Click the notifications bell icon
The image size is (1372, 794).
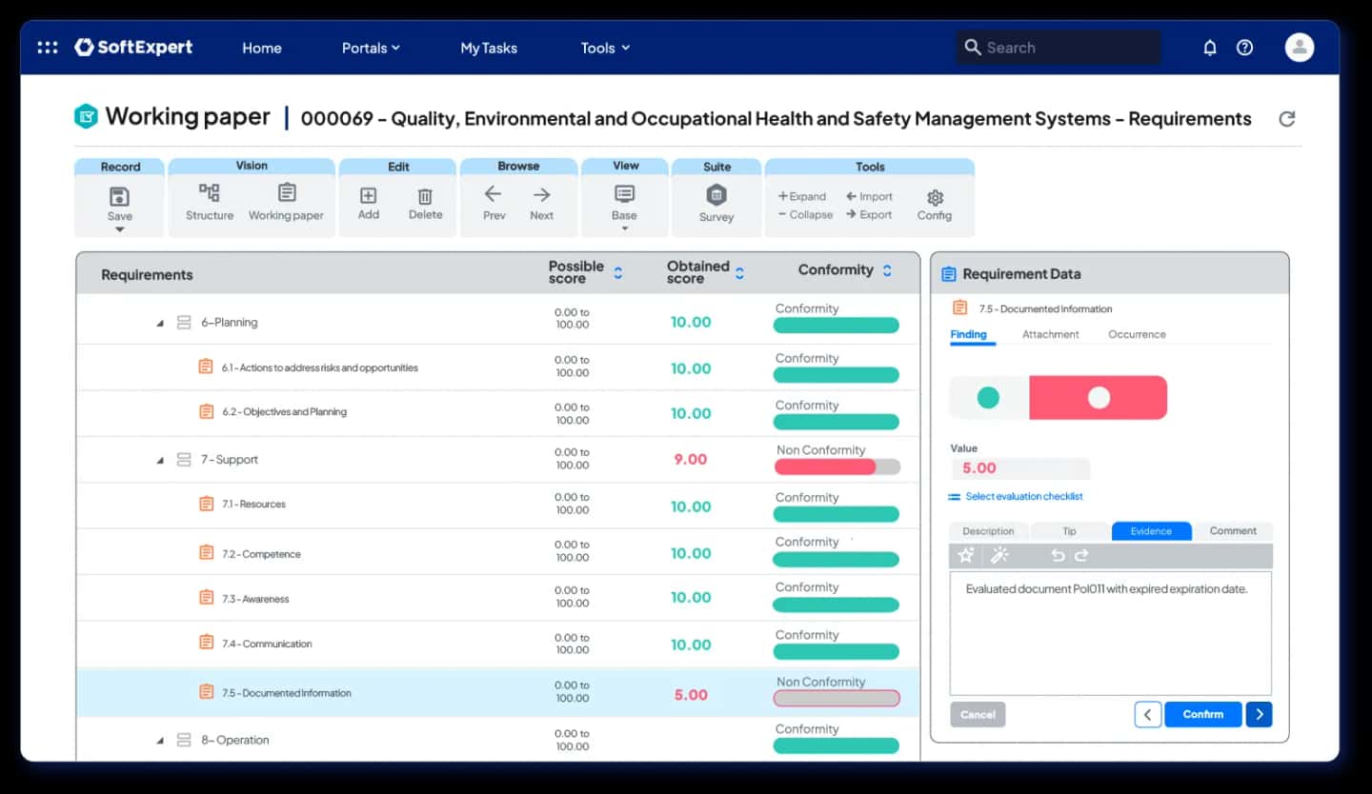[1210, 48]
